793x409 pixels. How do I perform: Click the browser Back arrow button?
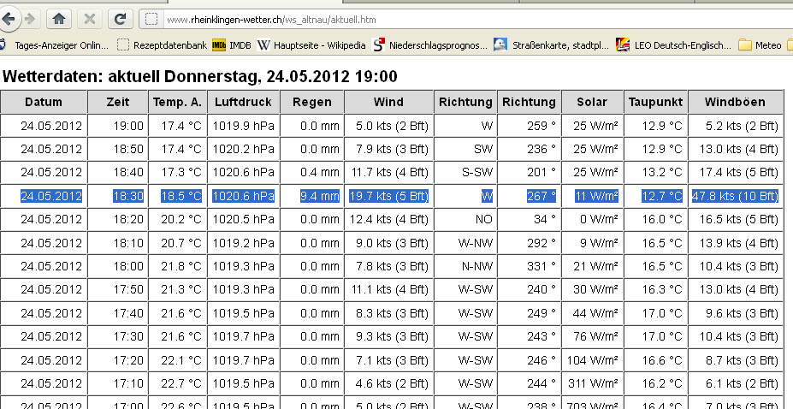(x=8, y=19)
